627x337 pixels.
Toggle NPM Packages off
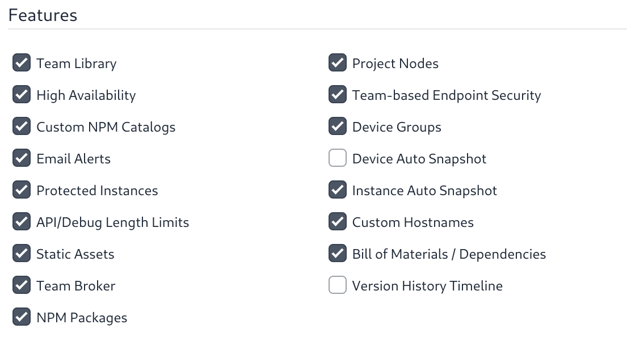click(21, 317)
